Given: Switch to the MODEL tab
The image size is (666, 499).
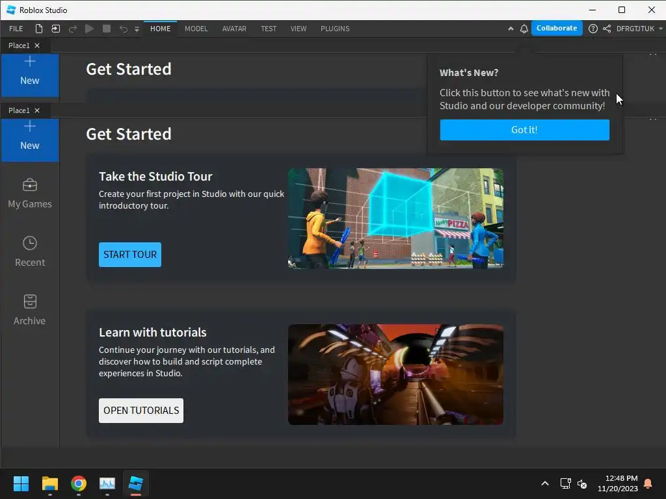Looking at the screenshot, I should point(196,29).
